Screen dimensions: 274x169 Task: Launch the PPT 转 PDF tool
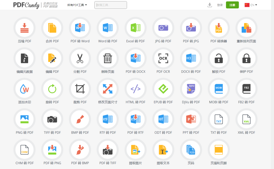191,119
